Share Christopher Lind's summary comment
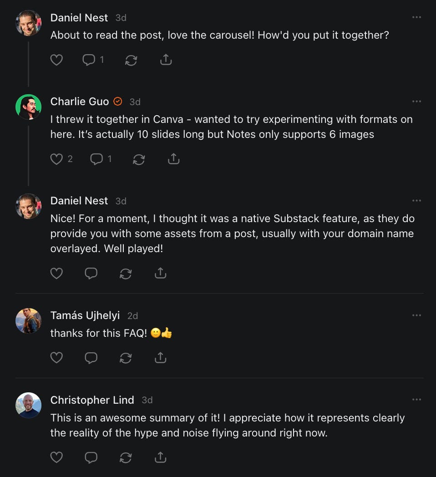Image resolution: width=436 pixels, height=477 pixels. coord(160,457)
